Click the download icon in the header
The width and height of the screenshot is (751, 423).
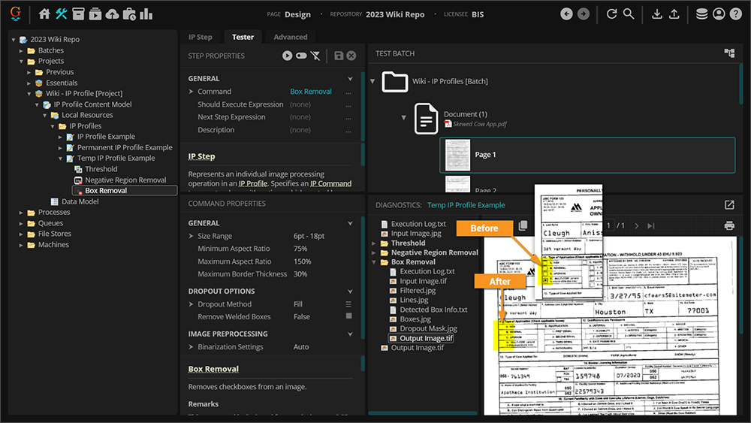click(657, 14)
